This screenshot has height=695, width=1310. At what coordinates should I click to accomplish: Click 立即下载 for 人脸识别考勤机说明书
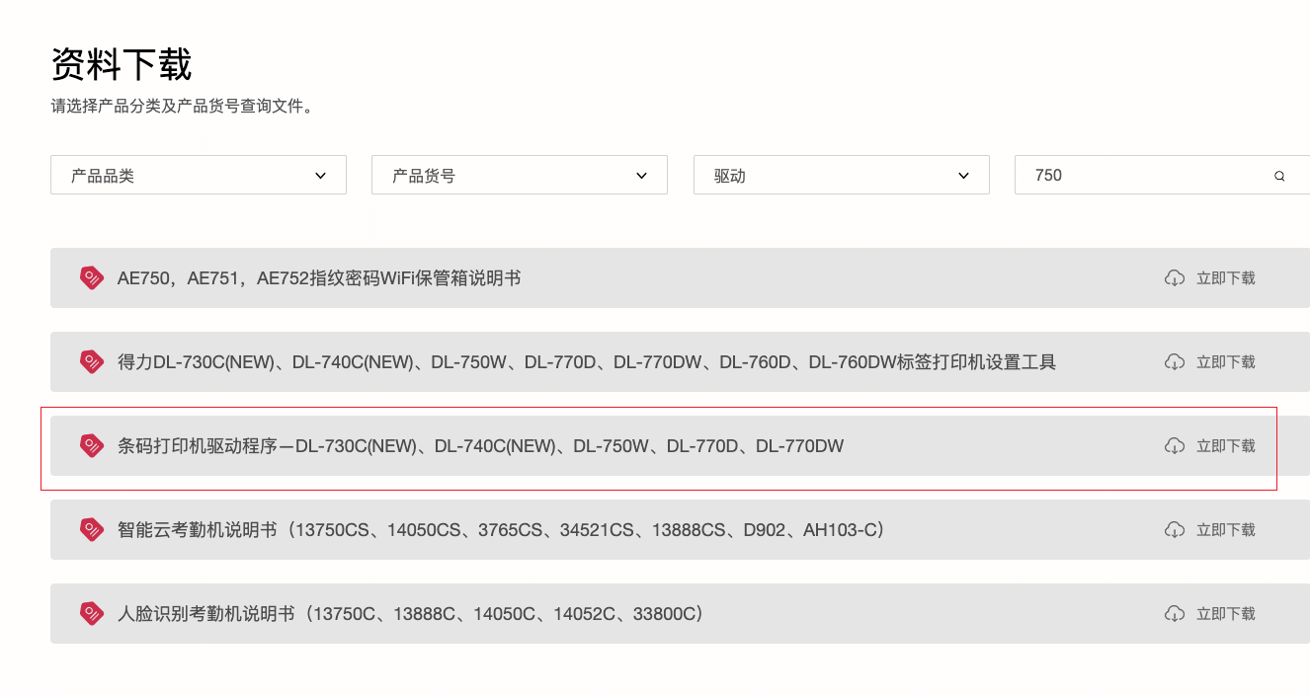tap(1225, 614)
